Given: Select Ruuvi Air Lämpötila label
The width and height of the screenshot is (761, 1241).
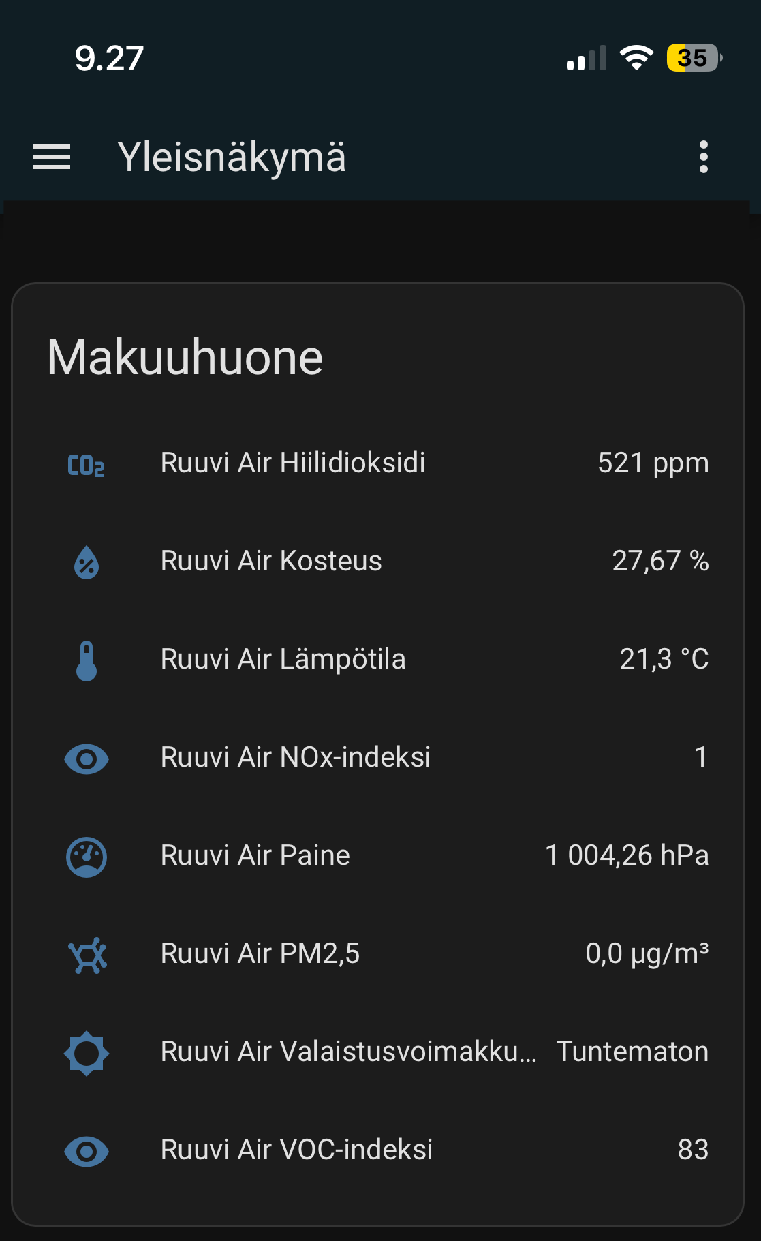Looking at the screenshot, I should click(x=283, y=660).
